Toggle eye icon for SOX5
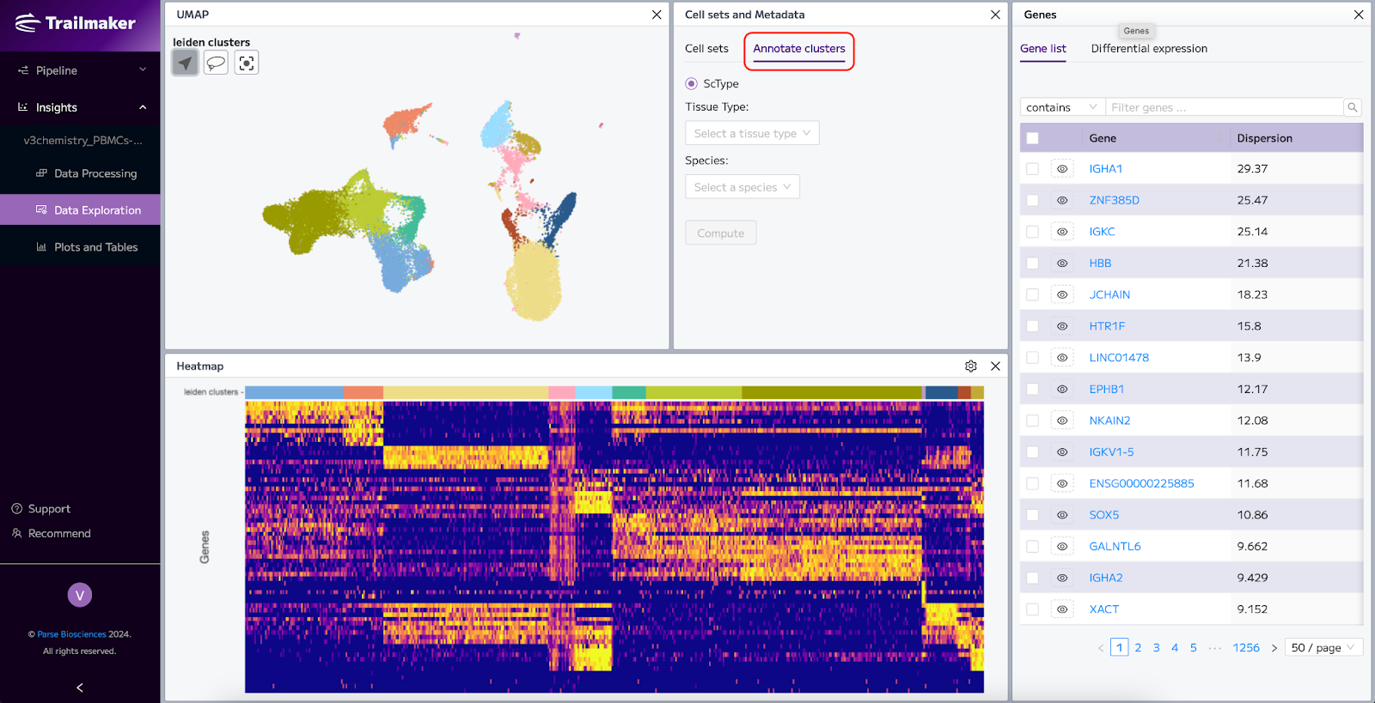Screen dimensions: 1375x703 click(1062, 515)
